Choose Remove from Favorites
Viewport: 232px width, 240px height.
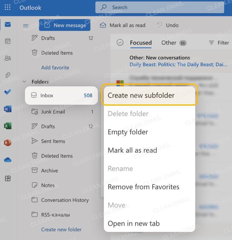(149, 187)
